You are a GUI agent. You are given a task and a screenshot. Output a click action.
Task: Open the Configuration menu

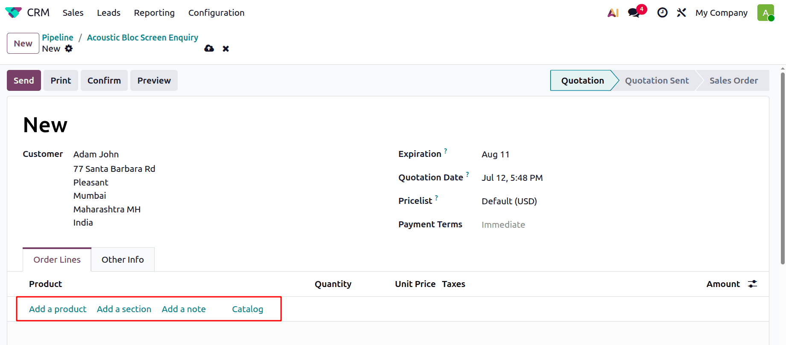pyautogui.click(x=216, y=13)
